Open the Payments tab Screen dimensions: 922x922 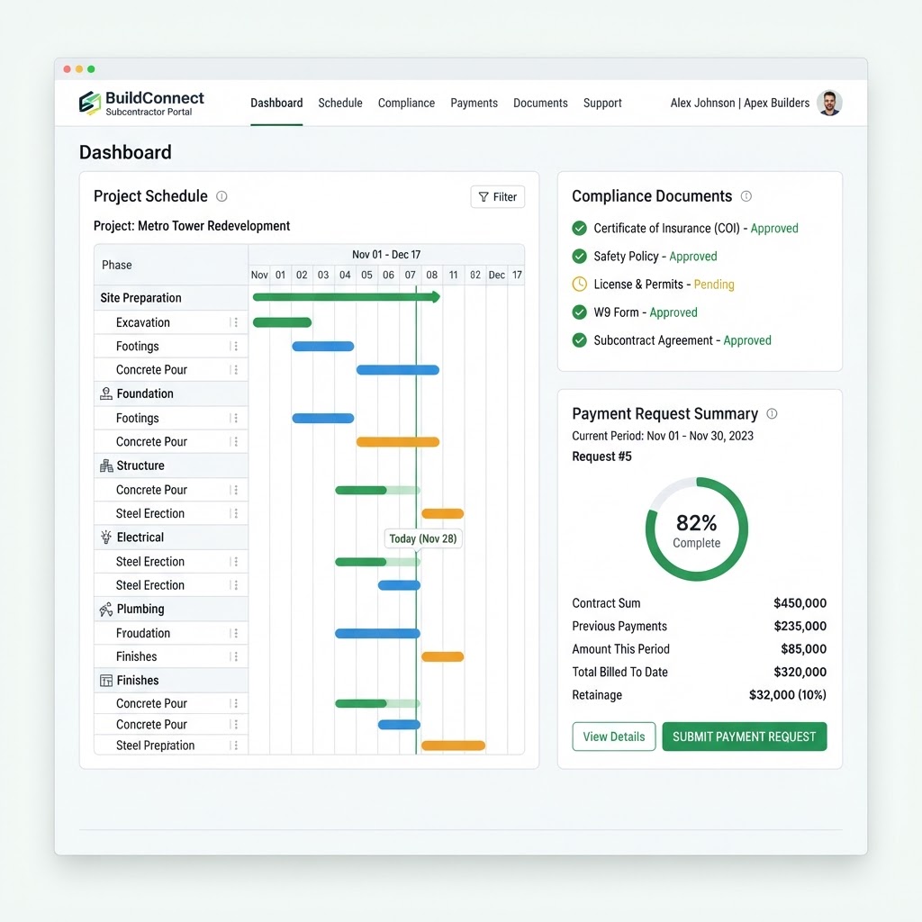click(474, 103)
